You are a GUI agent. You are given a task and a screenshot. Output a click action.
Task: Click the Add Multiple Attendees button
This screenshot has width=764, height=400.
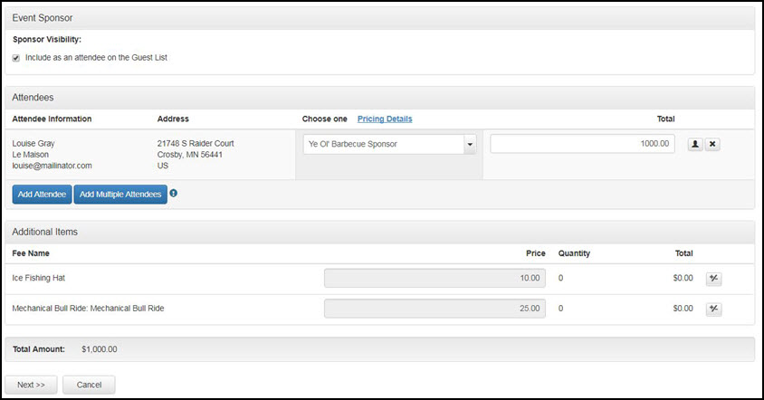pyautogui.click(x=120, y=194)
